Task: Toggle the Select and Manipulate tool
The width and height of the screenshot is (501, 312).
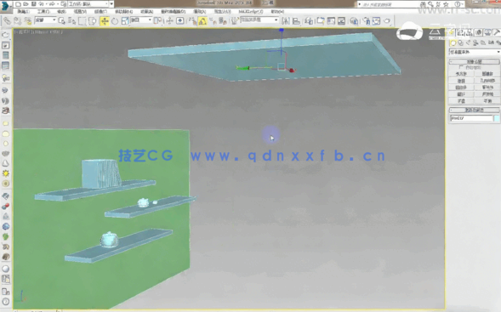Action: tap(169, 21)
